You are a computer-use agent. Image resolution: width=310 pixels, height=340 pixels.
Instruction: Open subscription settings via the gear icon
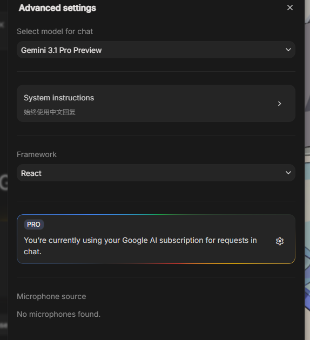[280, 241]
